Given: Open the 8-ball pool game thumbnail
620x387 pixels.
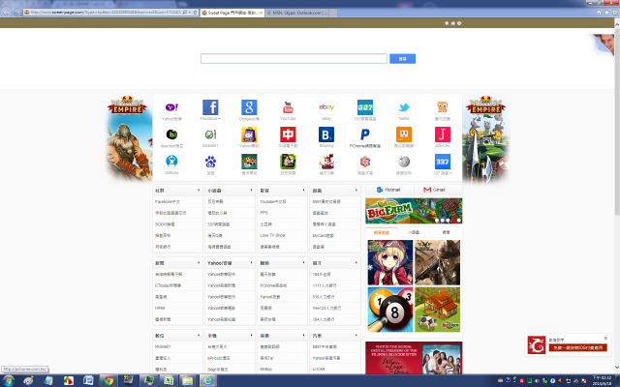Looking at the screenshot, I should click(x=390, y=310).
